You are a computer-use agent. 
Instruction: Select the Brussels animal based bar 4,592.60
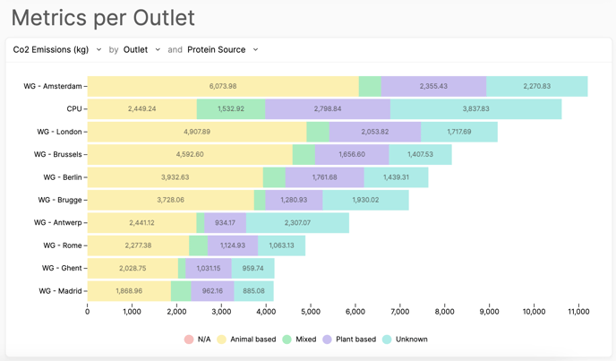pos(190,155)
